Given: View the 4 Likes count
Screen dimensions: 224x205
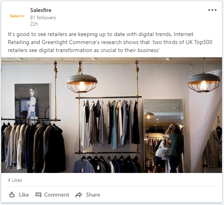Looking at the screenshot, I should (15, 180).
